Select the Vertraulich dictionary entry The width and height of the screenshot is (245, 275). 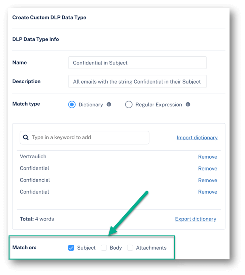point(33,156)
